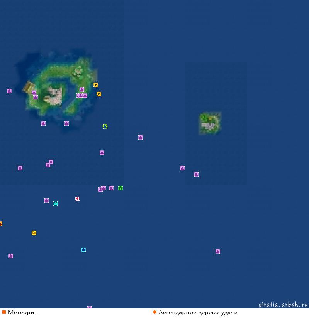The image size is (309, 320).
Task: Select upper marker of overlapping pair southwest of big island
Action: click(x=51, y=162)
